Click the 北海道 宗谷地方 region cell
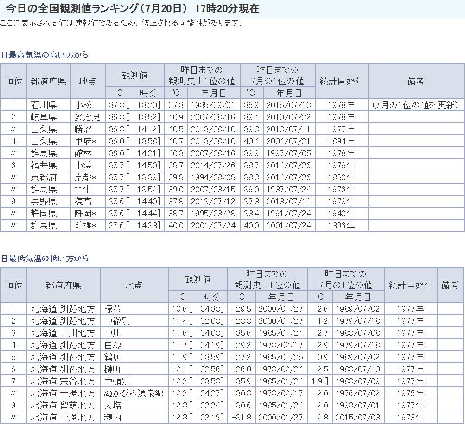 (63, 381)
